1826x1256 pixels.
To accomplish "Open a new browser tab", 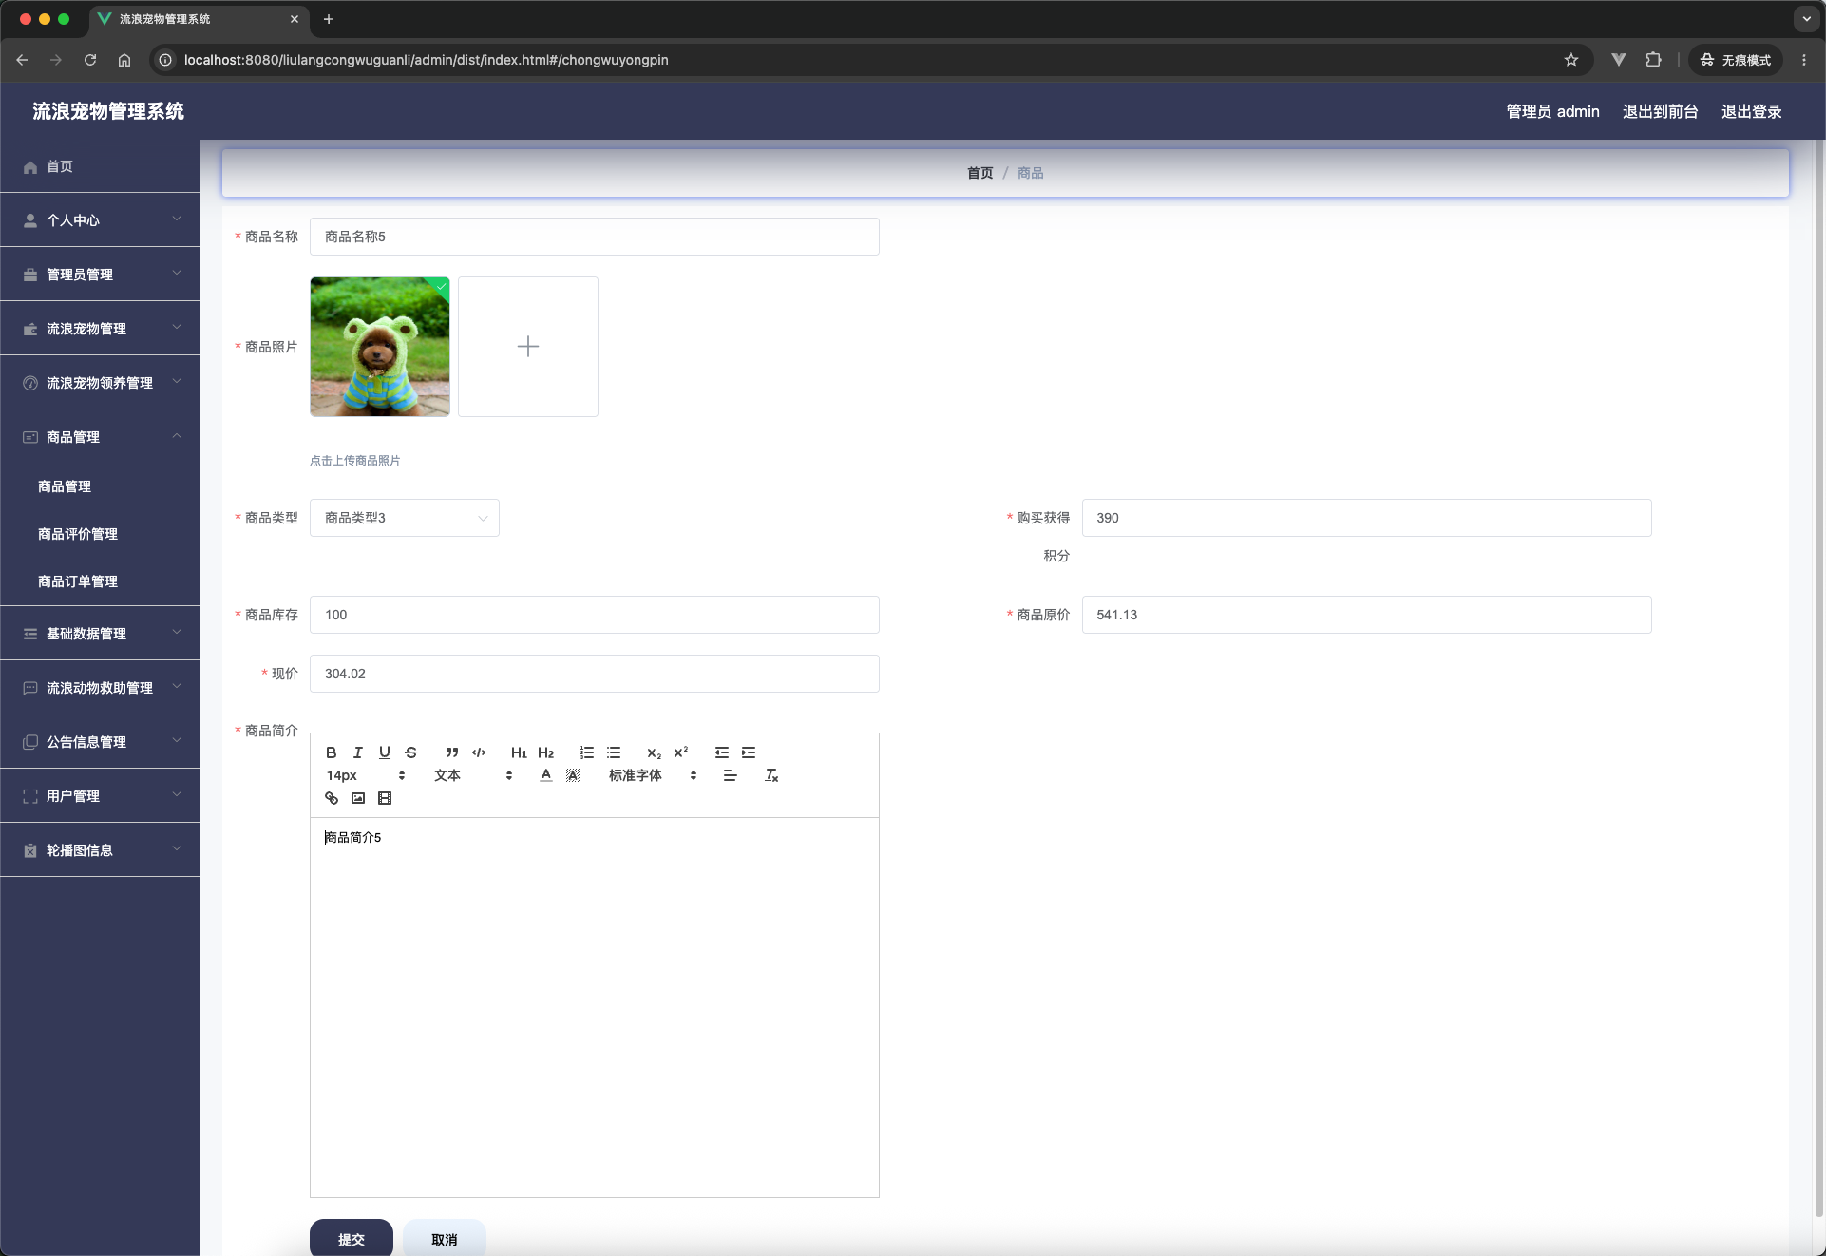I will click(329, 19).
